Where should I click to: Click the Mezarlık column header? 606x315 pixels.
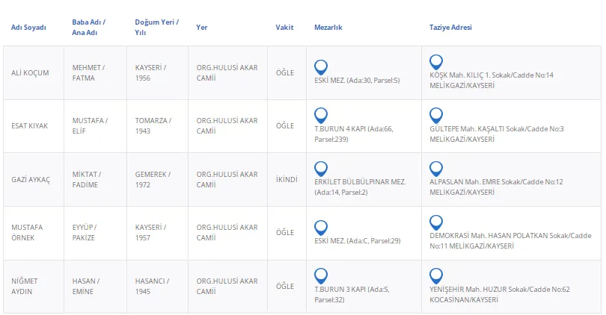point(328,28)
